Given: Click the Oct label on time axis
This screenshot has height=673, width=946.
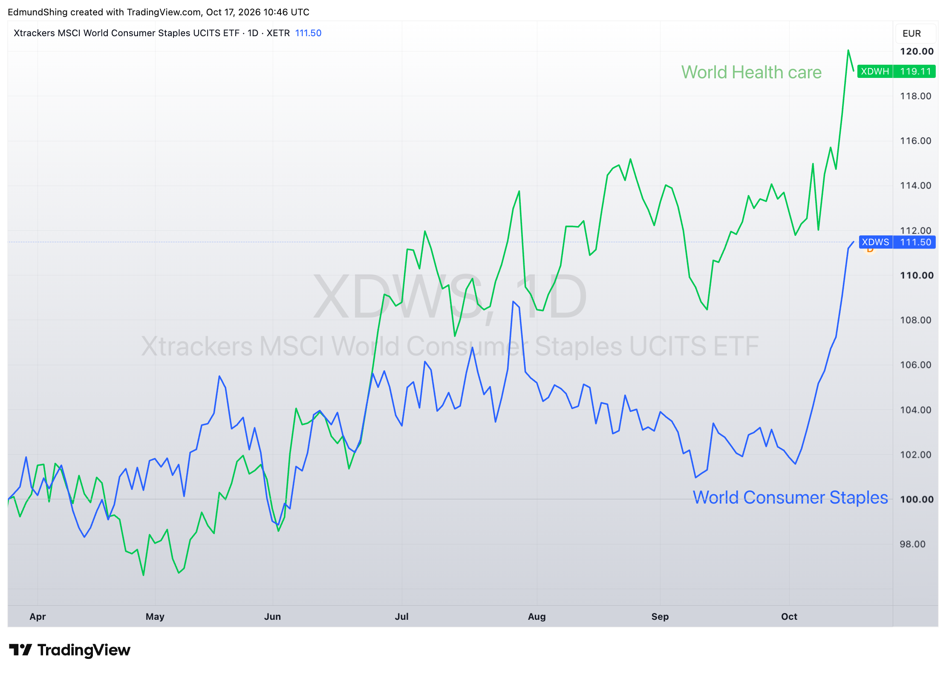Looking at the screenshot, I should 789,616.
